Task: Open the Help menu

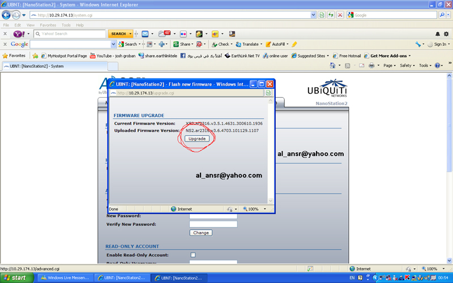Action: 80,25
